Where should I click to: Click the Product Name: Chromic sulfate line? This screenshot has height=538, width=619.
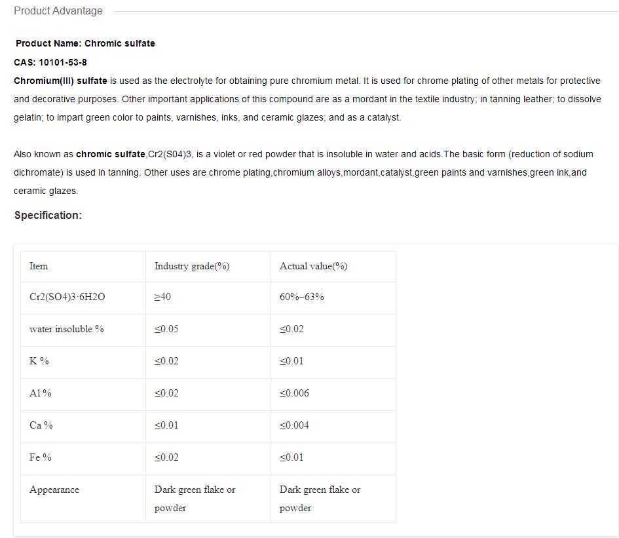(85, 43)
